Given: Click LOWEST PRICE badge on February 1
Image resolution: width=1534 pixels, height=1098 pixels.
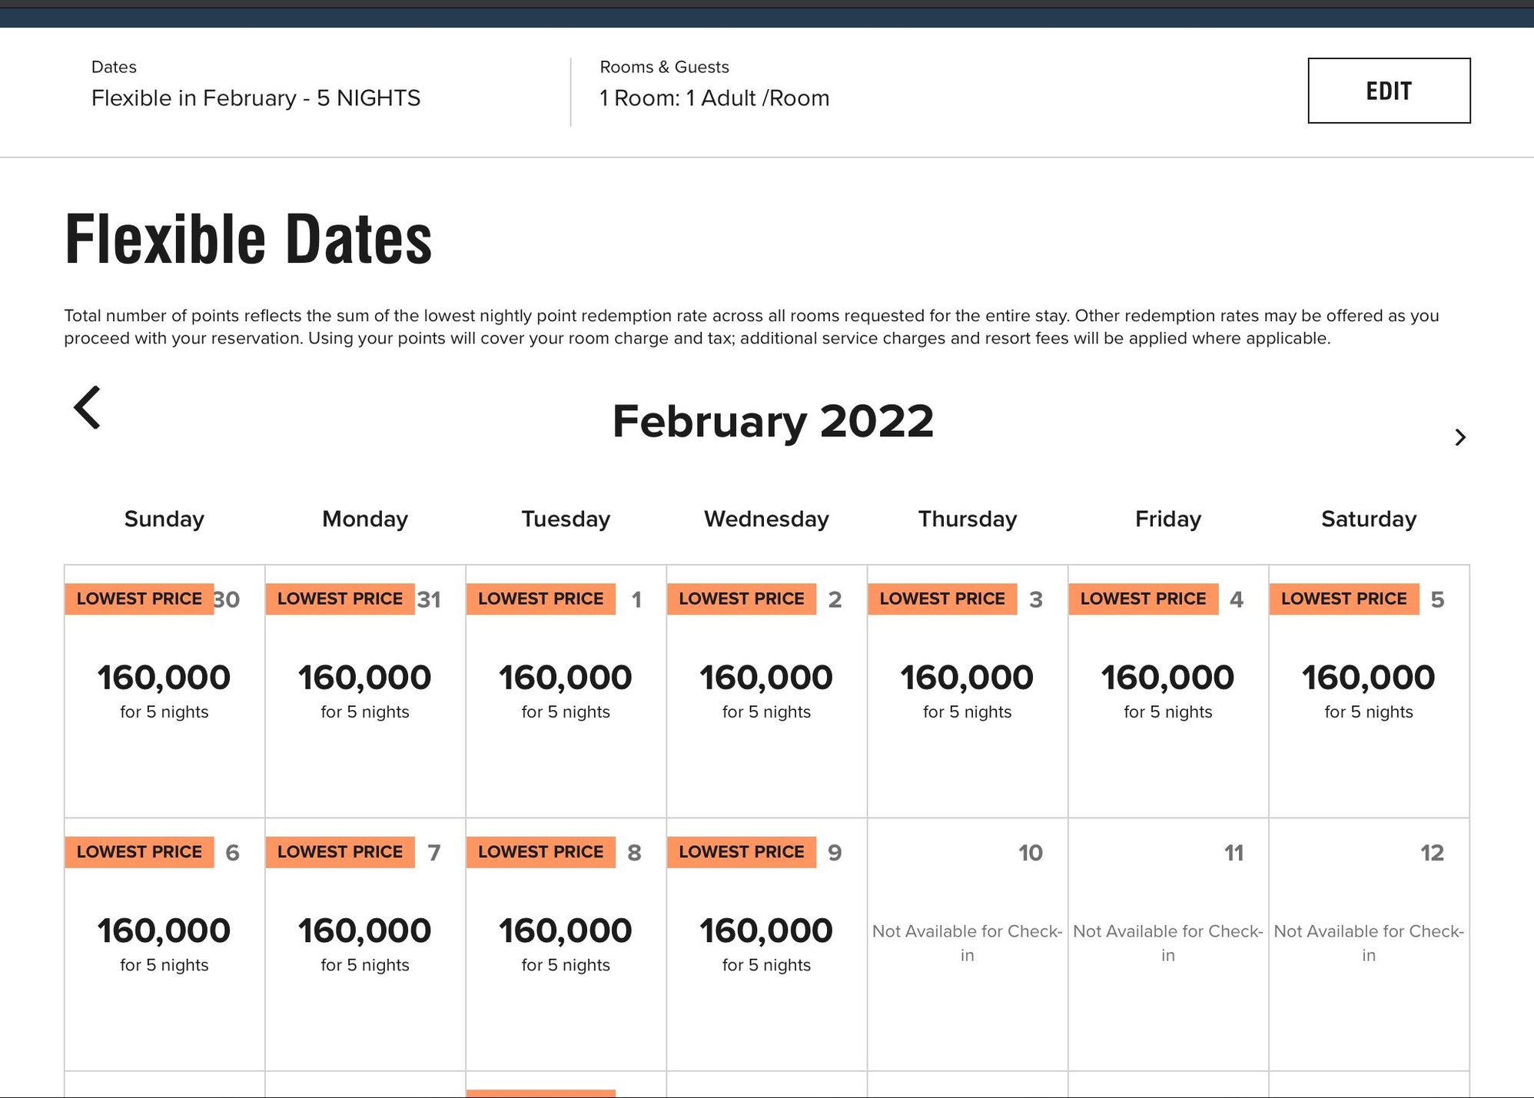Looking at the screenshot, I should point(540,599).
